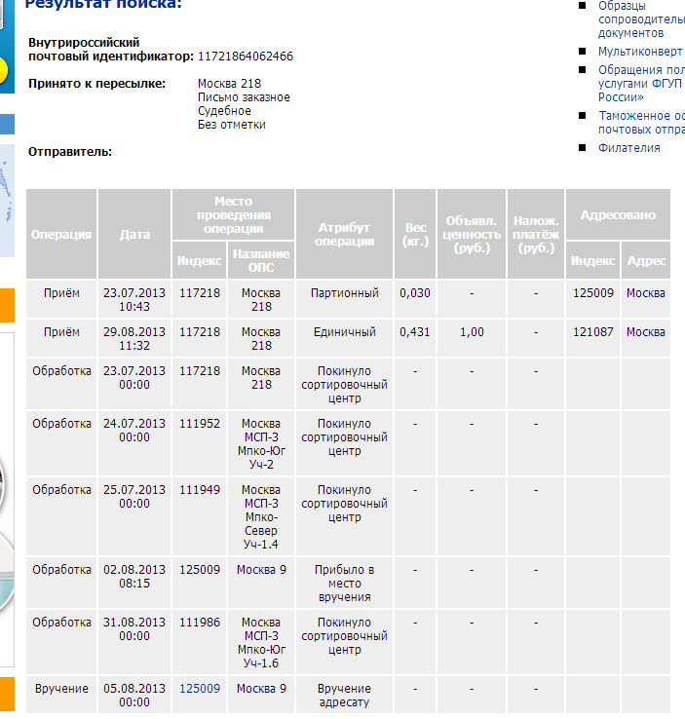Screen dimensions: 685x719
Task: Click the 125009 index link in Вручение row
Action: tap(200, 688)
